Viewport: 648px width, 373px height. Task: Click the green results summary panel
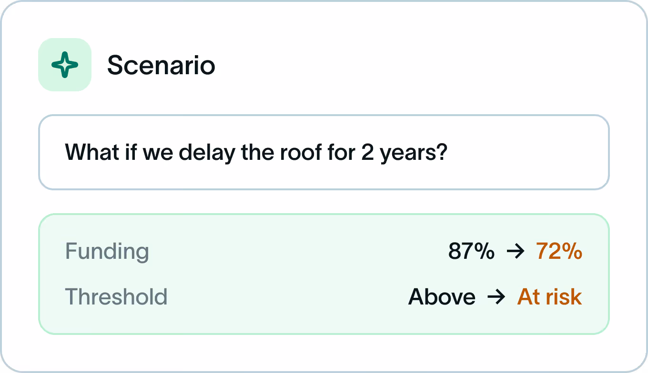(x=324, y=274)
